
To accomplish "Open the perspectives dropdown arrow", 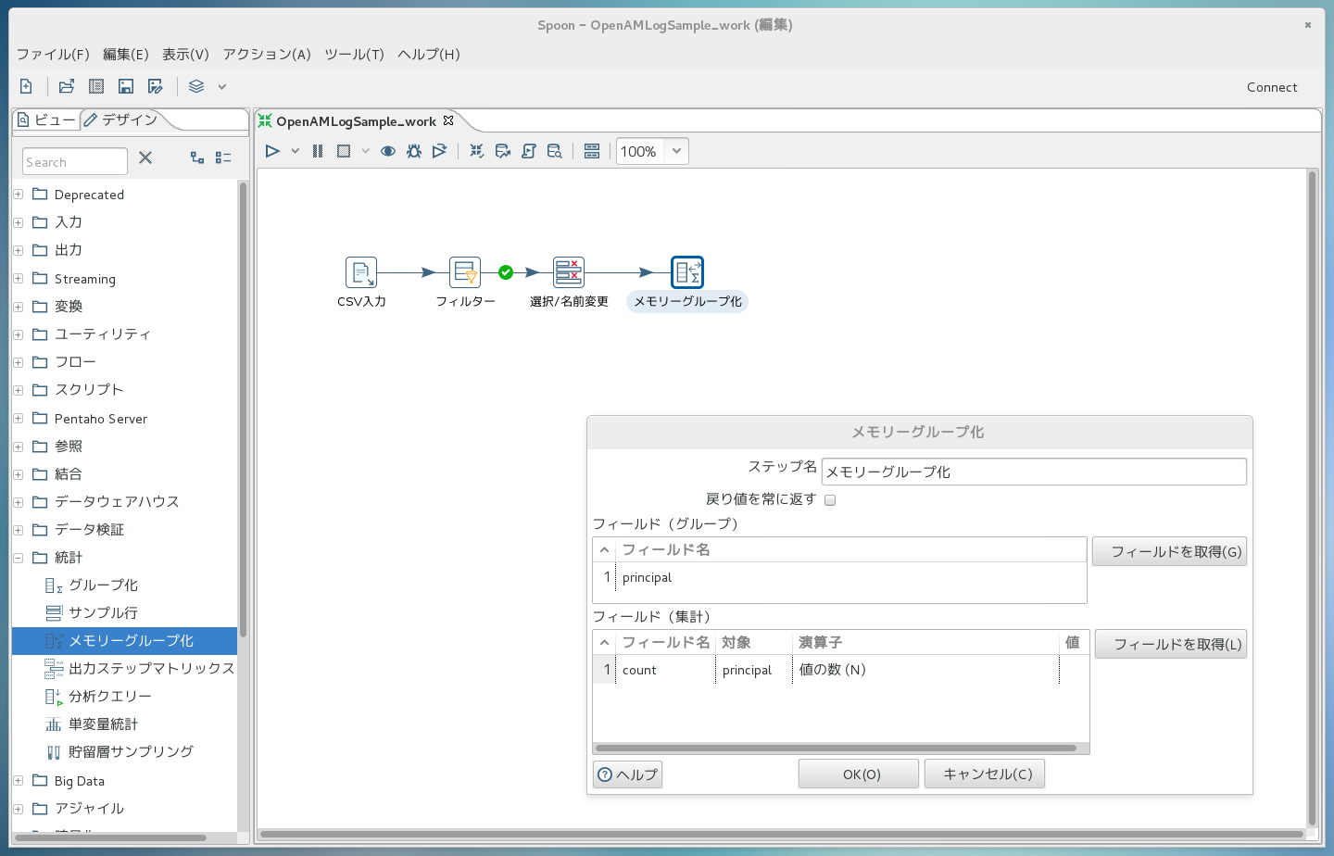I will tap(222, 86).
